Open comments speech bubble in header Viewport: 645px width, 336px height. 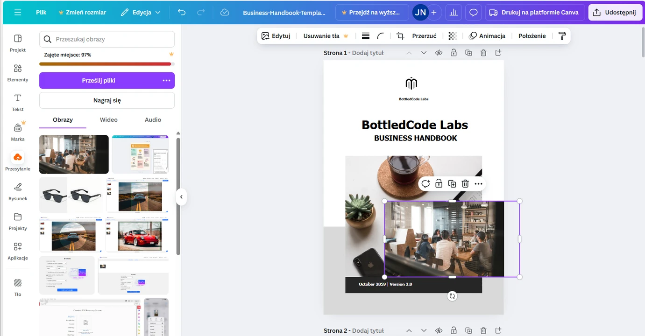coord(473,13)
